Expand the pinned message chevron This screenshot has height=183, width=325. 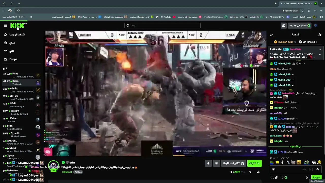pyautogui.click(x=320, y=55)
